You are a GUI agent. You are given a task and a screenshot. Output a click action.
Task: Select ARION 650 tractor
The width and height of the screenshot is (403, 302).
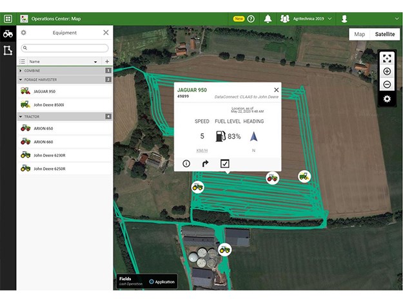[64, 128]
